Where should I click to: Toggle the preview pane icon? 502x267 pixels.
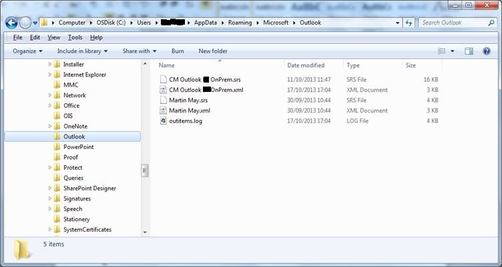pos(469,51)
